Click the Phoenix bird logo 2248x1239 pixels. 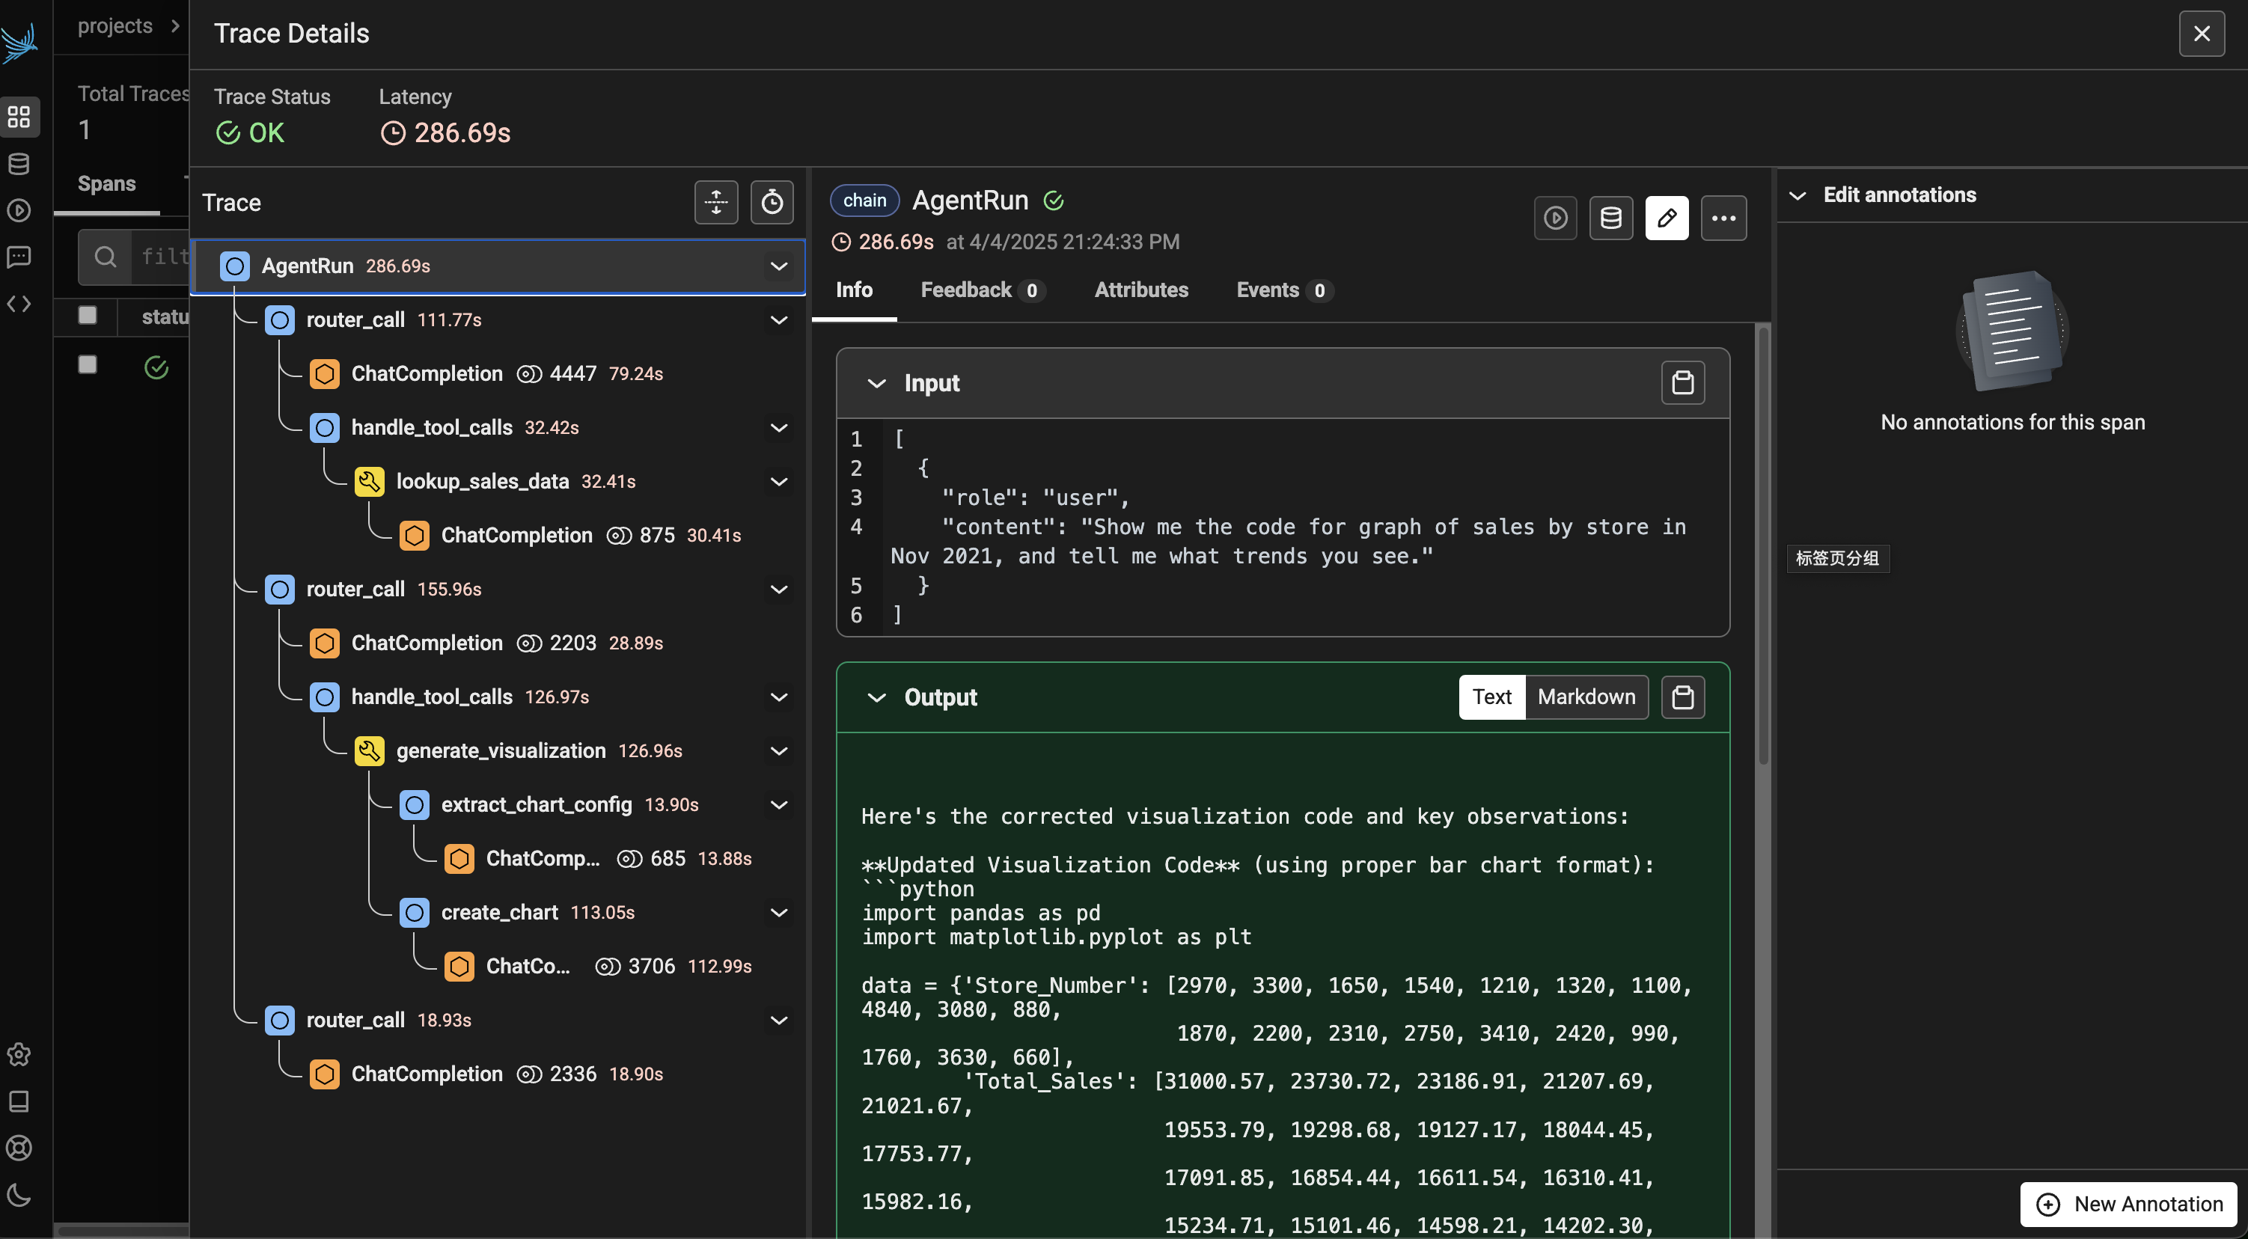point(19,42)
